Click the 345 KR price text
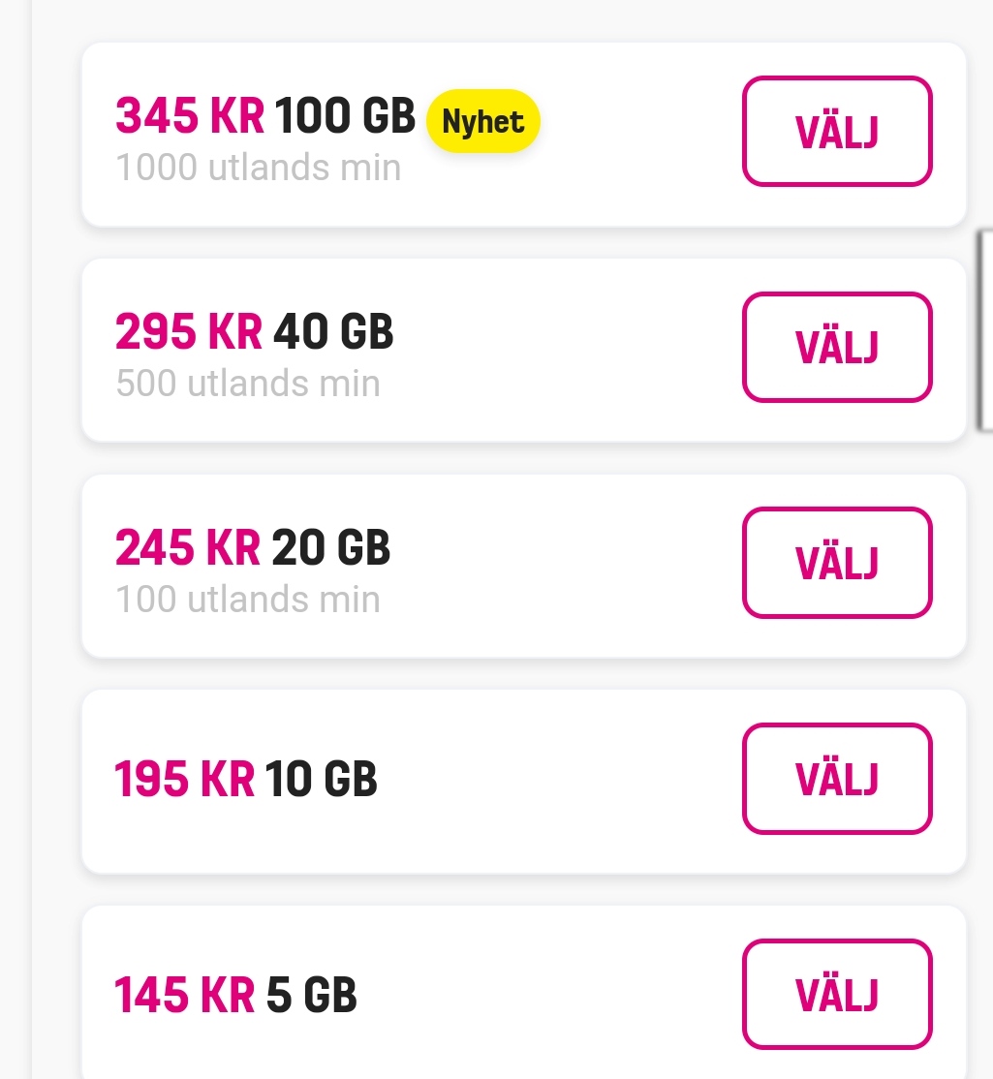The width and height of the screenshot is (993, 1079). (190, 117)
